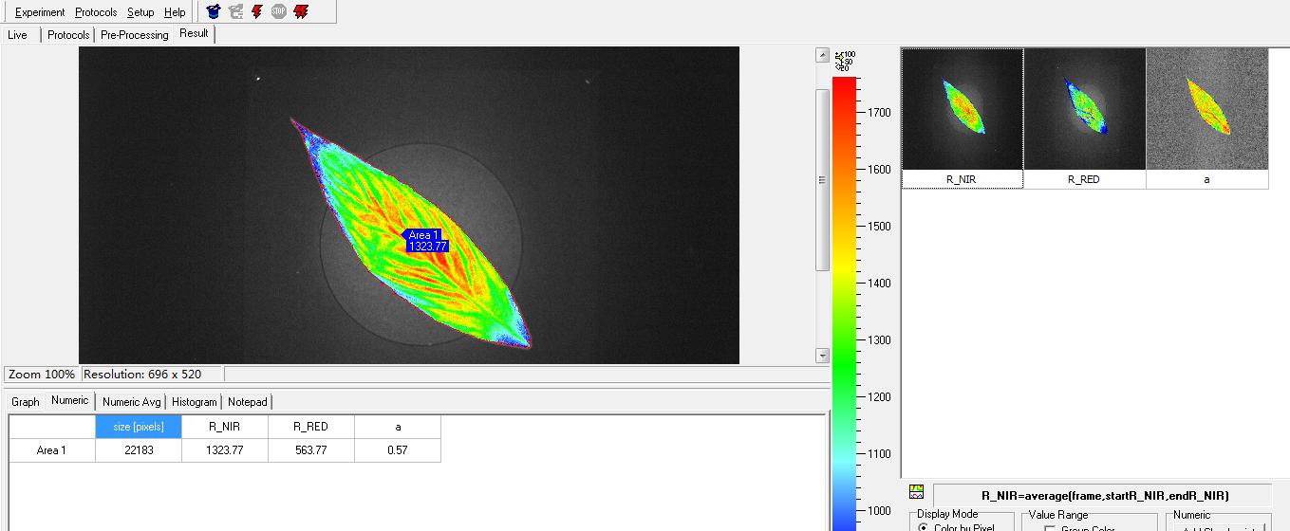Viewport: 1290px width, 531px height.
Task: Click the double red lightning bolt icon
Action: [301, 12]
